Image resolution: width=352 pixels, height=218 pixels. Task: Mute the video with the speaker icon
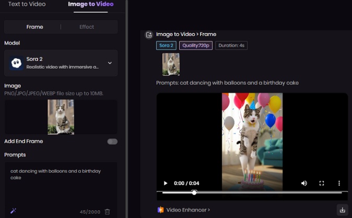click(x=304, y=183)
